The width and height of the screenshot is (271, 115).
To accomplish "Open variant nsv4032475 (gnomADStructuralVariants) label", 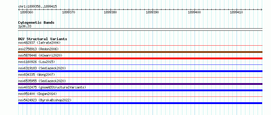I will [52, 87].
